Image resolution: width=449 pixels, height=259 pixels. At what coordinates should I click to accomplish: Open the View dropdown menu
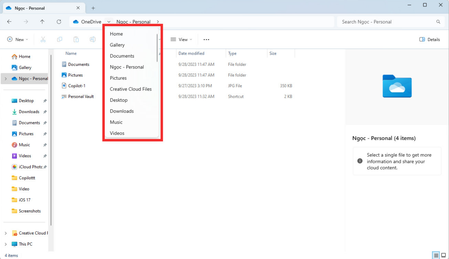[181, 39]
